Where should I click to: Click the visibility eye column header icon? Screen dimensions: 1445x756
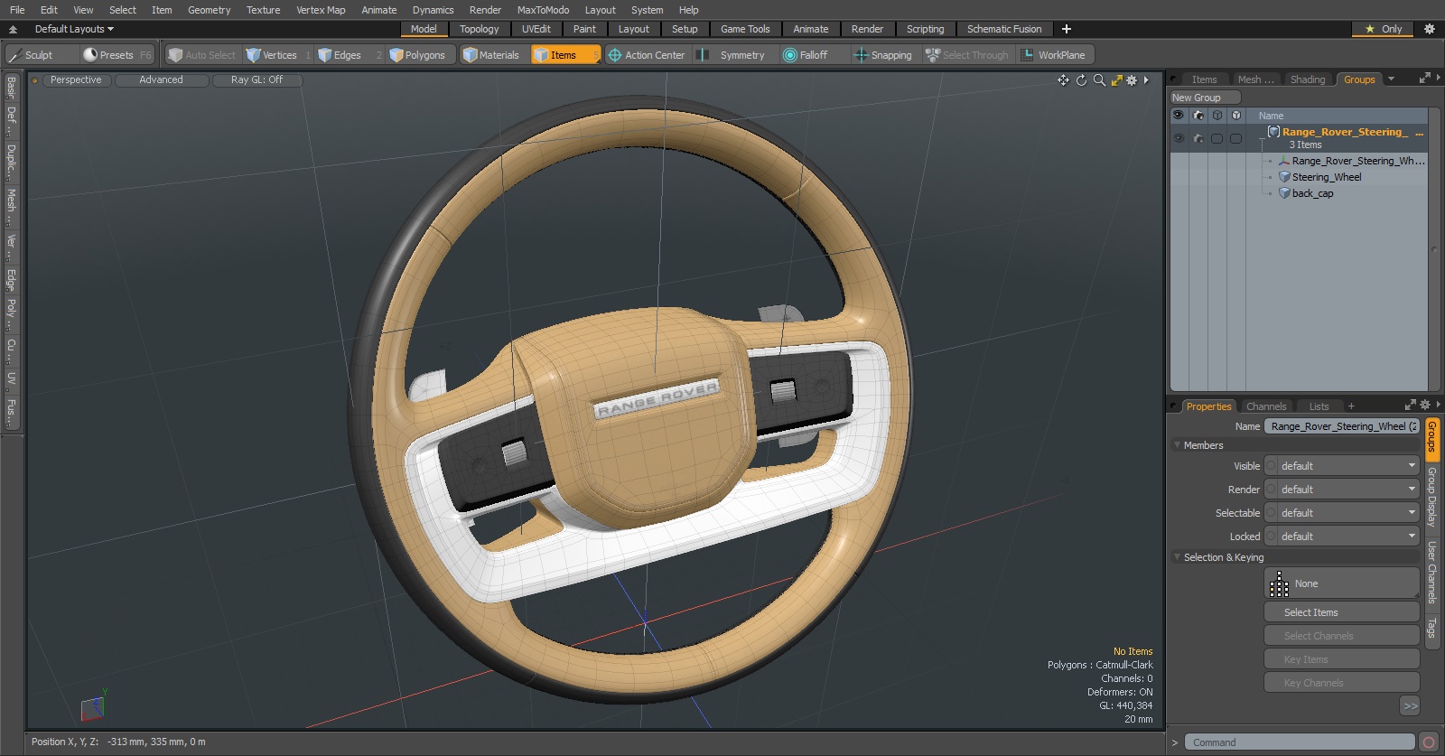click(1179, 116)
